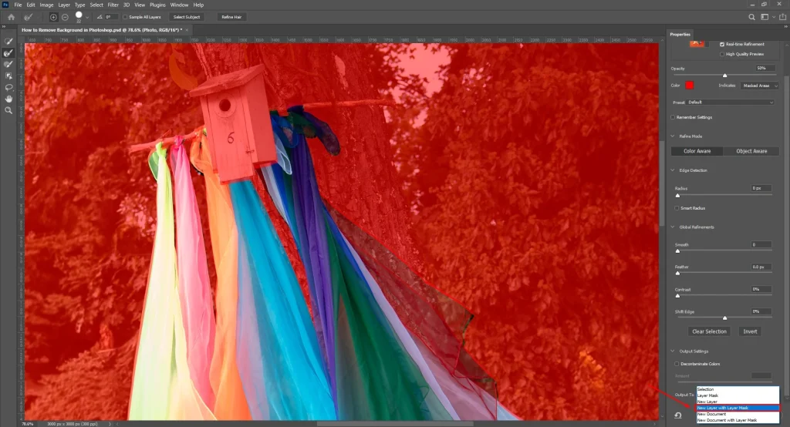Collapse the Refine Mode section
Screen dimensions: 790x427
[672, 136]
